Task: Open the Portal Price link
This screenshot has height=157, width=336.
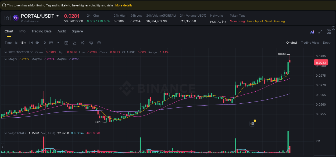Action: pyautogui.click(x=29, y=21)
